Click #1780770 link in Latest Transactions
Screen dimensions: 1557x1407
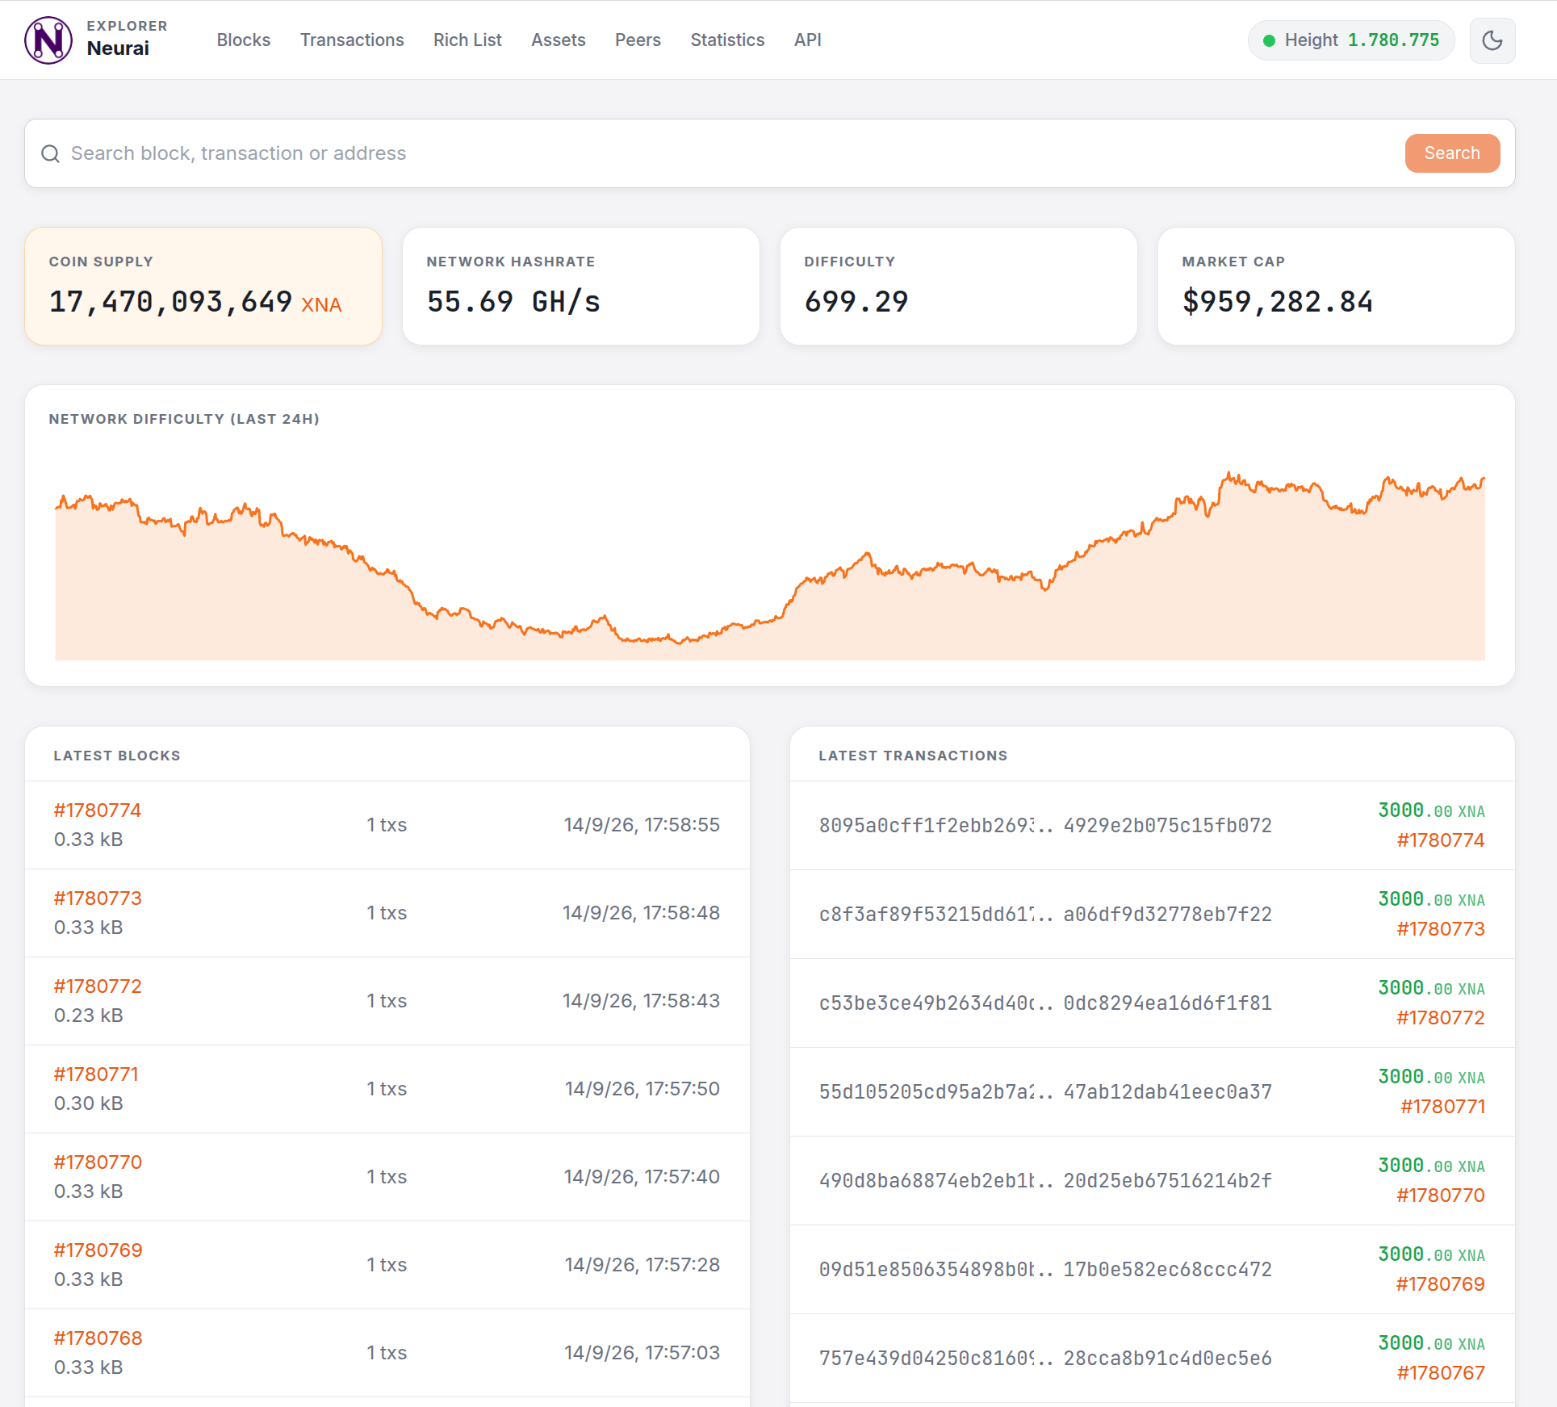coord(1441,1195)
